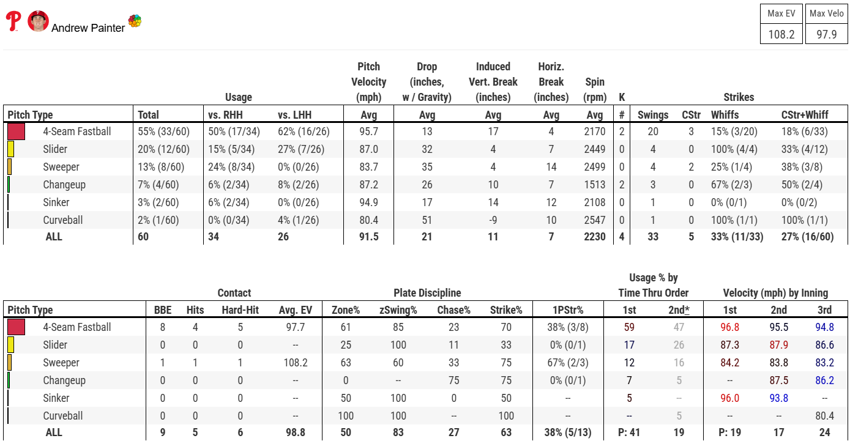Screen dimensions: 850x441
Task: Sort by the CStr+Whiff column header
Action: tap(805, 114)
